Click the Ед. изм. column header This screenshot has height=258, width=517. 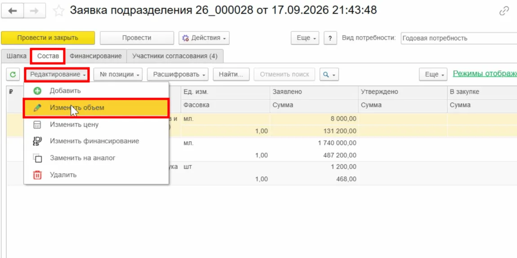point(225,92)
